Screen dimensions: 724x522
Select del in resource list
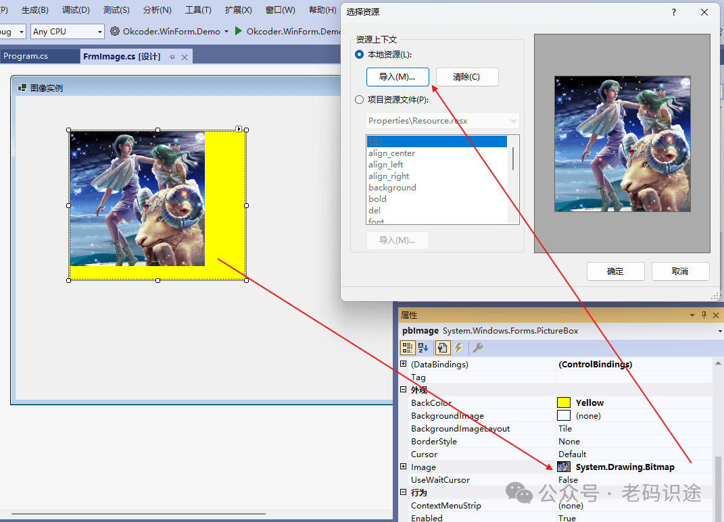[437, 210]
